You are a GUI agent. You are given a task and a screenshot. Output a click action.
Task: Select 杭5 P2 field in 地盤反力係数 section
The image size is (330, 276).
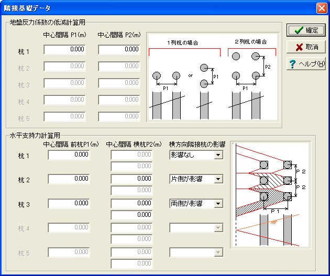pyautogui.click(x=119, y=117)
